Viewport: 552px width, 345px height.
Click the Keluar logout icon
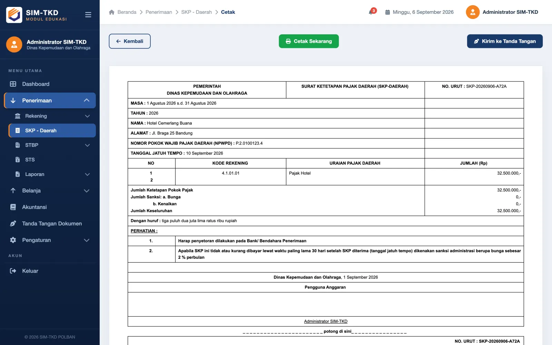(13, 271)
